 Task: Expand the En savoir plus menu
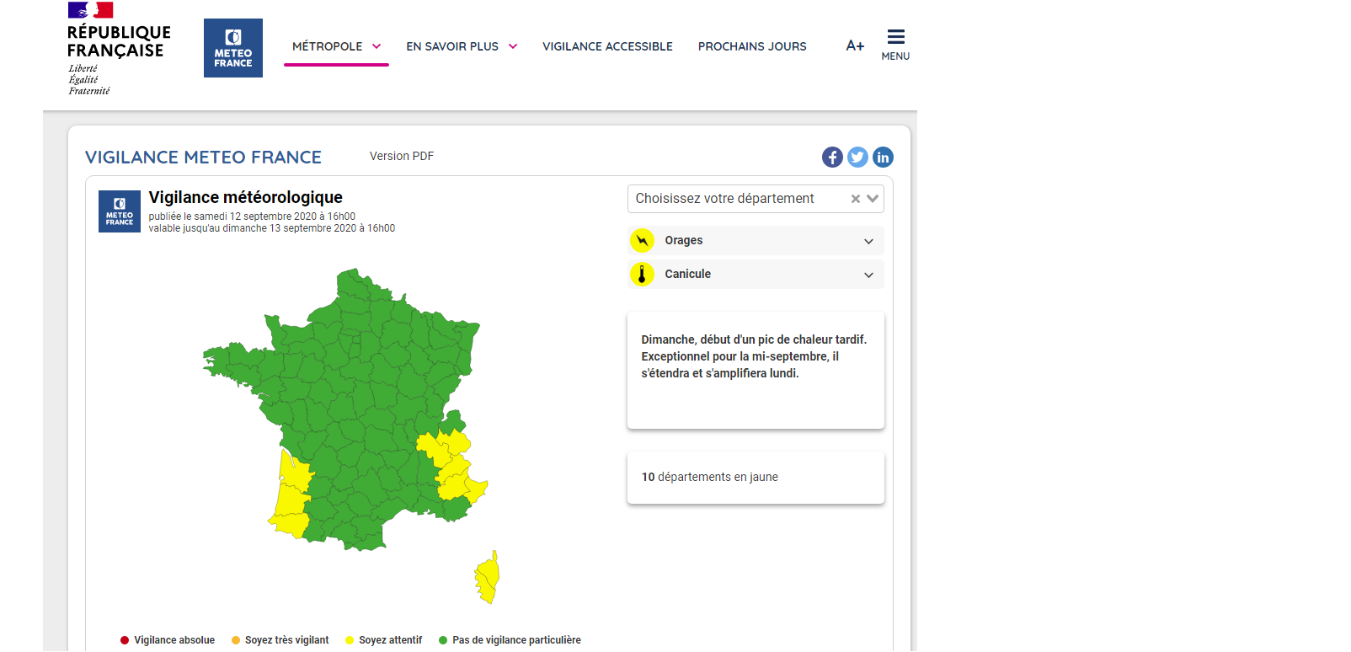pyautogui.click(x=462, y=46)
